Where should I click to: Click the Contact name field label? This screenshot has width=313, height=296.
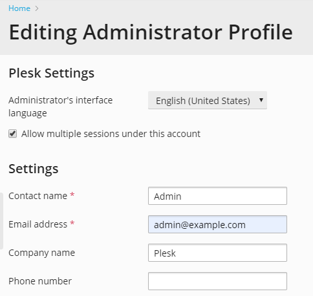click(x=38, y=196)
